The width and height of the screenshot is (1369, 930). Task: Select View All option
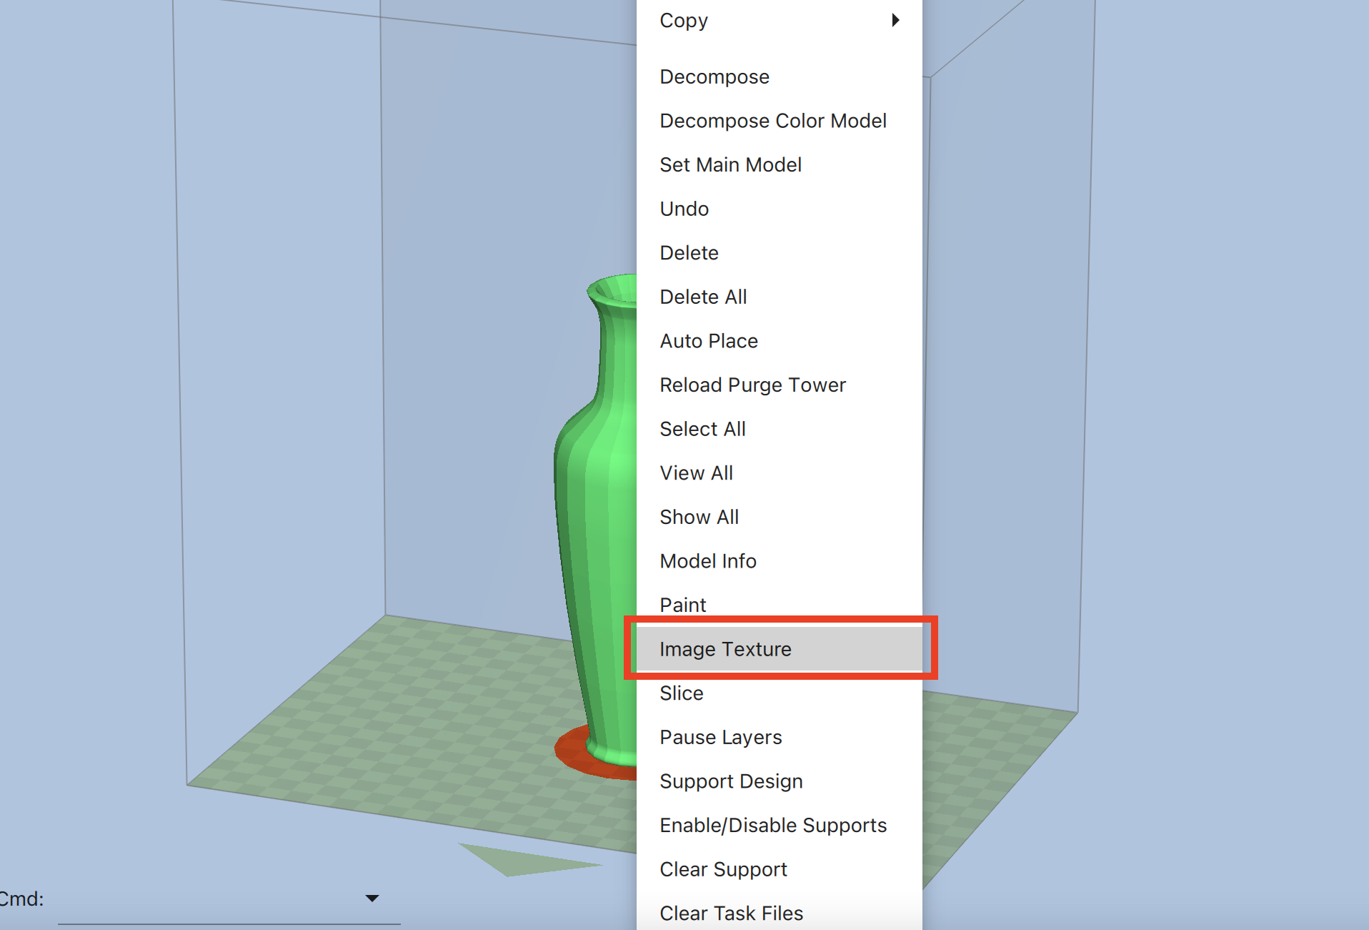coord(779,473)
